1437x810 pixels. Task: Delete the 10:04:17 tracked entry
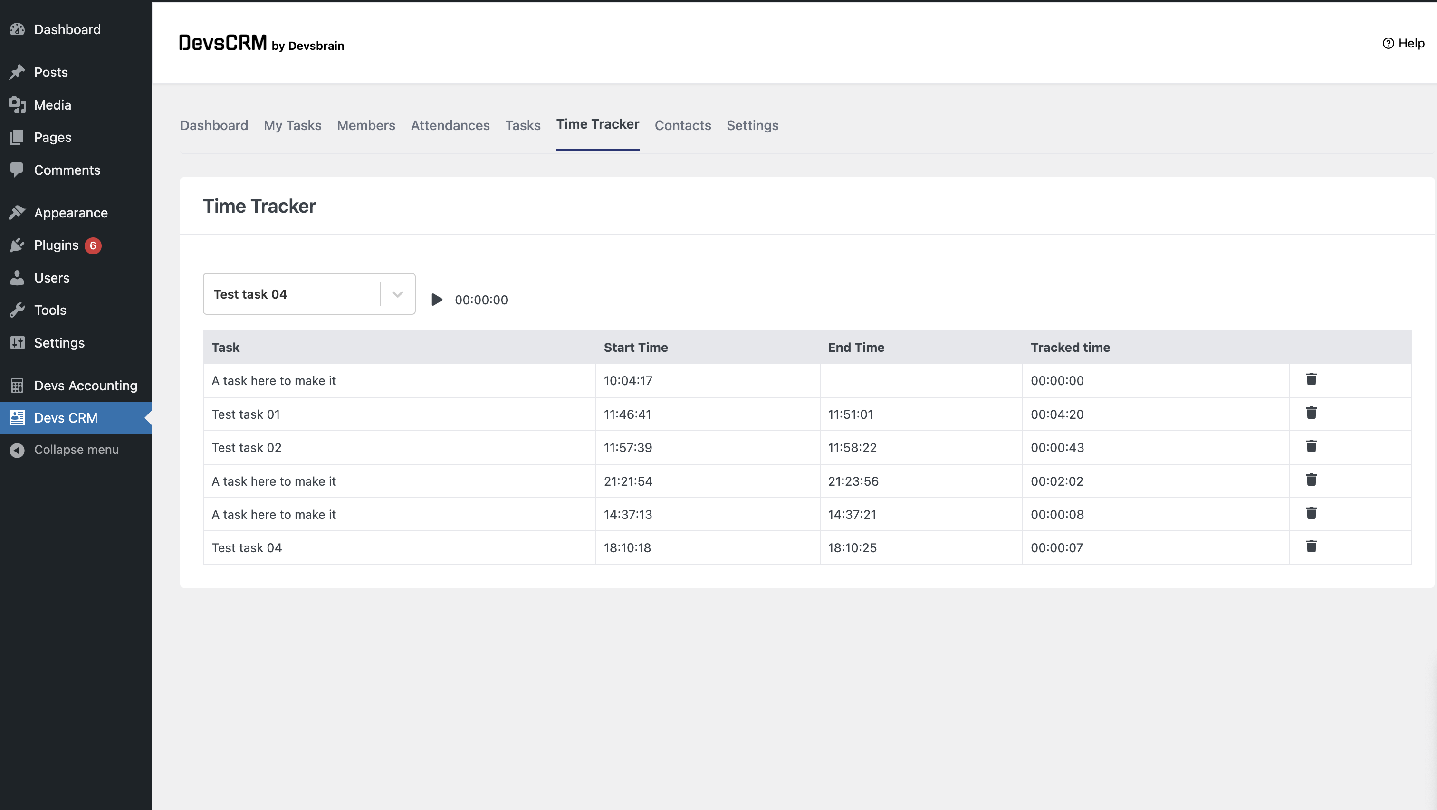pyautogui.click(x=1311, y=380)
